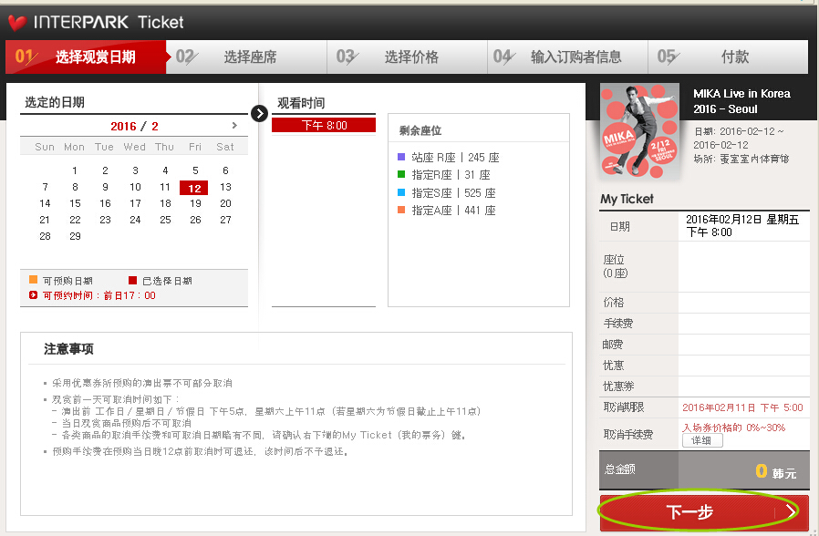Viewport: 819px width, 536px height.
Task: Click the 2016年02月12日 星期五 date value
Action: pos(742,220)
